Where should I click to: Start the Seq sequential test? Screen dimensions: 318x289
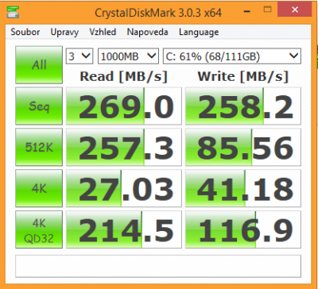[x=39, y=106]
